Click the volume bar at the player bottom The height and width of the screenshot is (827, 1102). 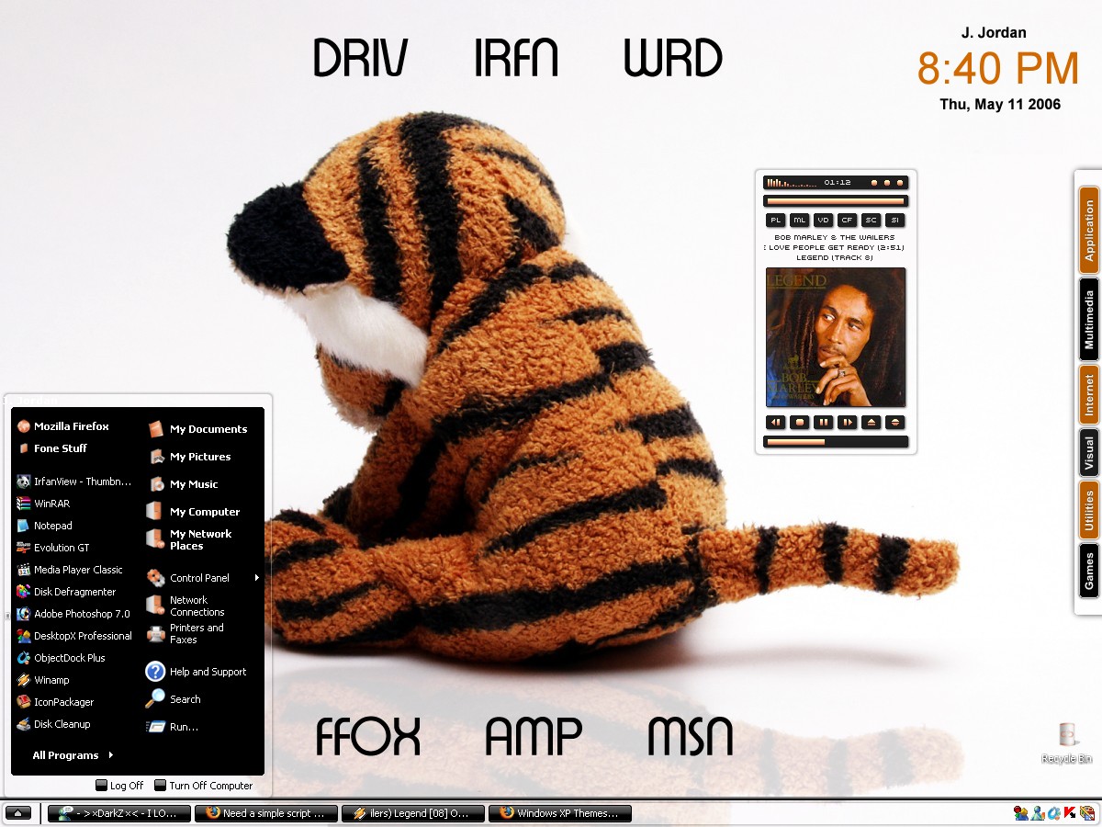[x=836, y=442]
